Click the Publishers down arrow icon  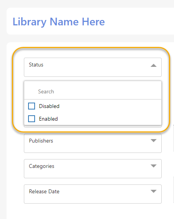(x=154, y=141)
